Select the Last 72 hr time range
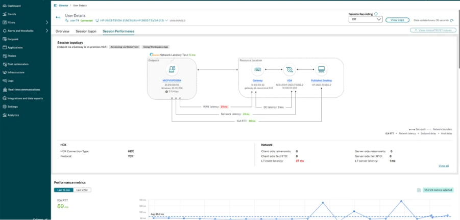Screen dimensions: 460x220 pos(82,190)
